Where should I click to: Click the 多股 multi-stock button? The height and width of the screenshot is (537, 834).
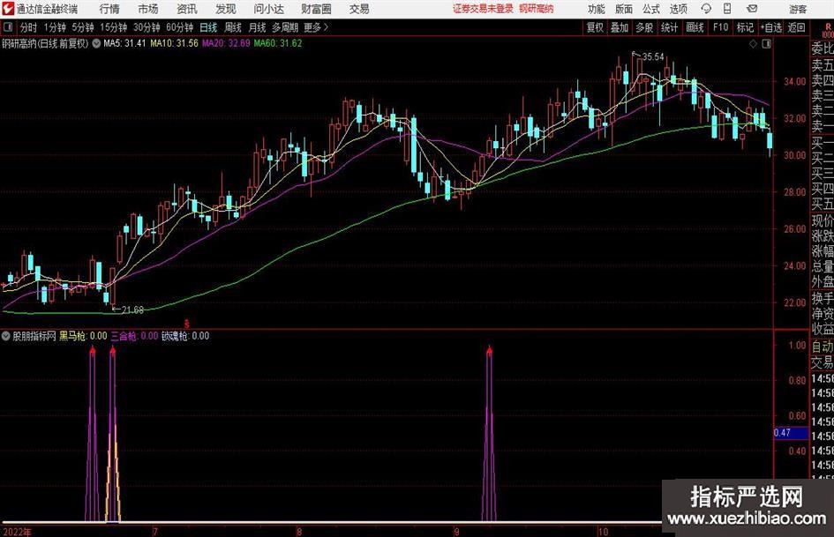tap(644, 27)
